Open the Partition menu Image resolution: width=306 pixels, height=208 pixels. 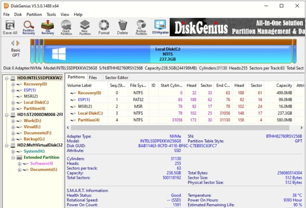34,14
